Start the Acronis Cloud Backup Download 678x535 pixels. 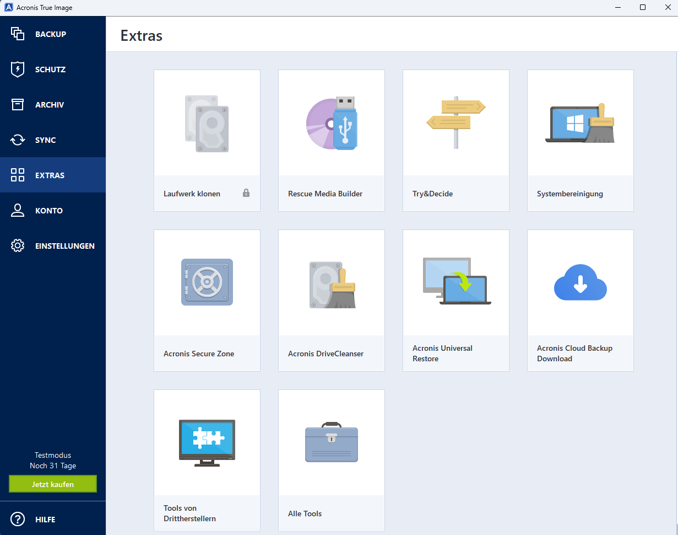580,300
